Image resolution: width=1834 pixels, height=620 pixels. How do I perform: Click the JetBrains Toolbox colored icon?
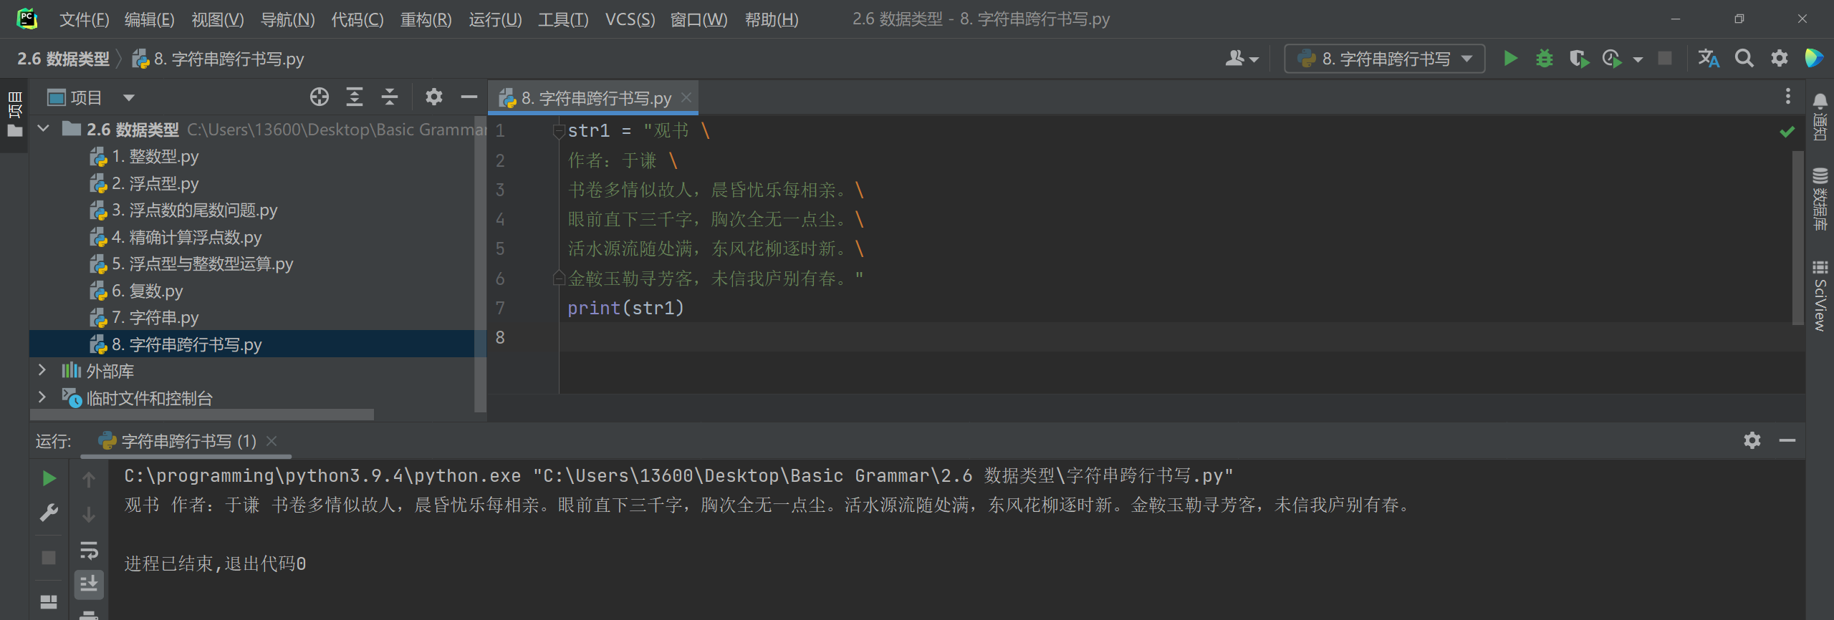[1814, 59]
